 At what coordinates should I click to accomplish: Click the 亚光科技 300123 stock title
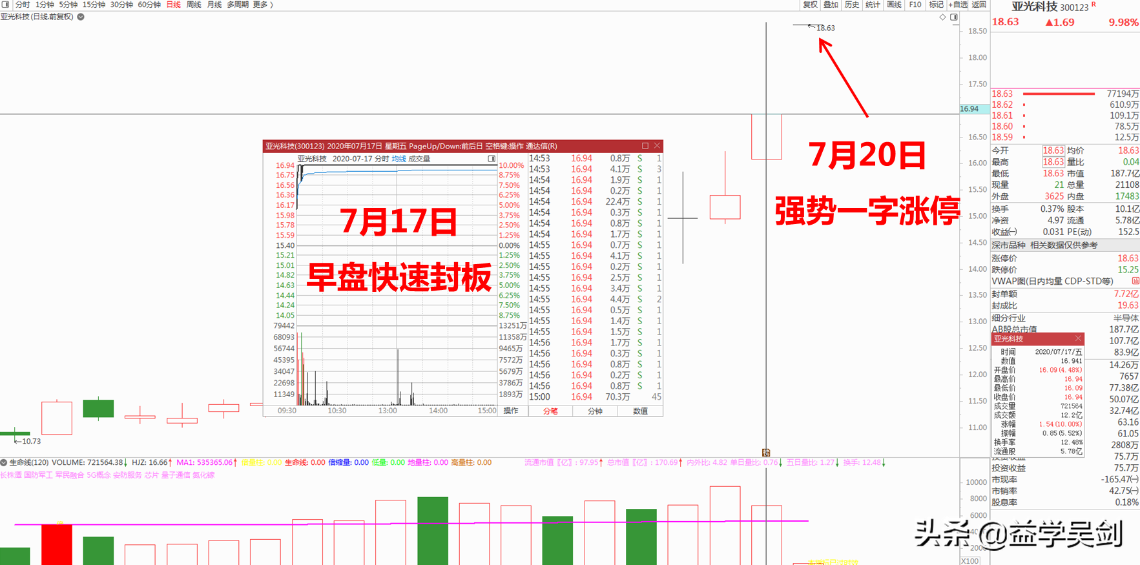pyautogui.click(x=1050, y=7)
